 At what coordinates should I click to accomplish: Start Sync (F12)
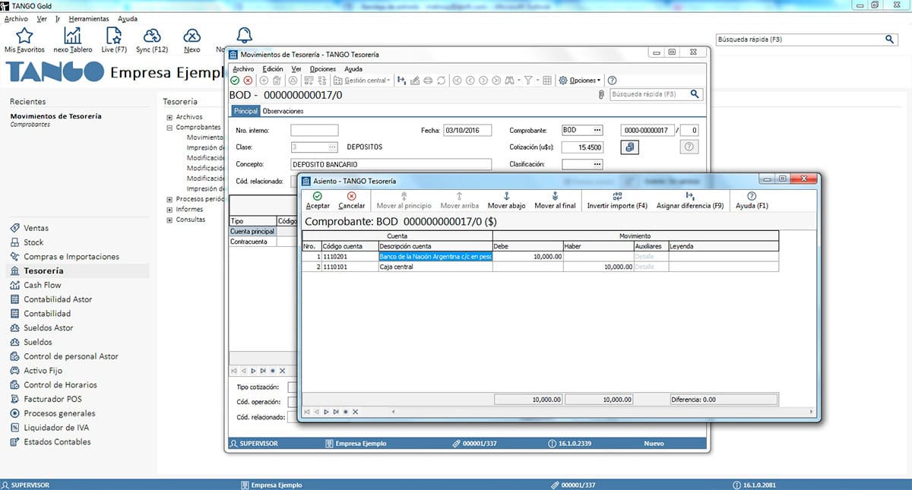152,40
